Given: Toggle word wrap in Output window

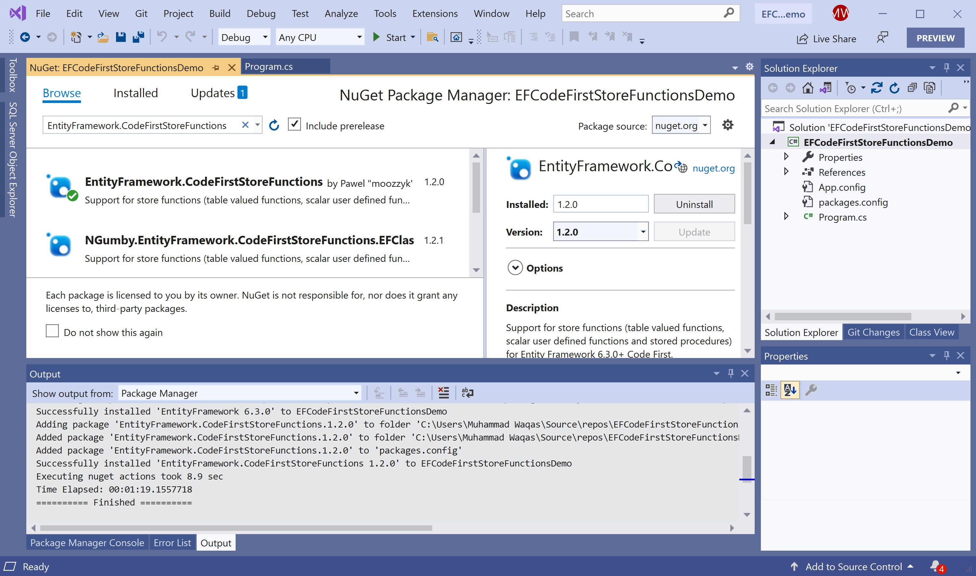Looking at the screenshot, I should (467, 393).
